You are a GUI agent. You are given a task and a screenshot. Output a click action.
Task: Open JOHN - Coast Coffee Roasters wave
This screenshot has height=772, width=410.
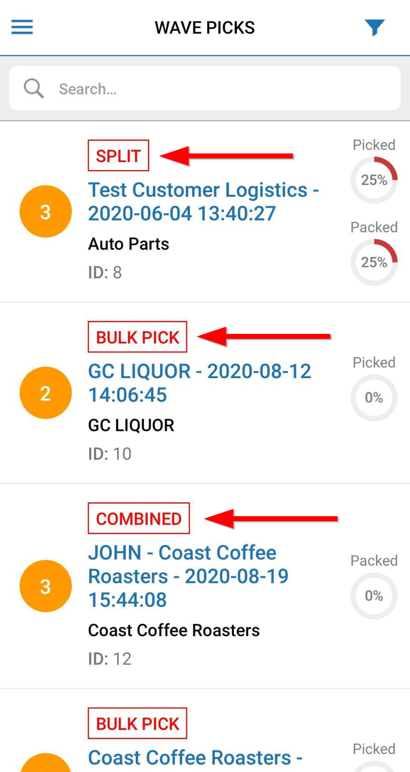pos(188,576)
